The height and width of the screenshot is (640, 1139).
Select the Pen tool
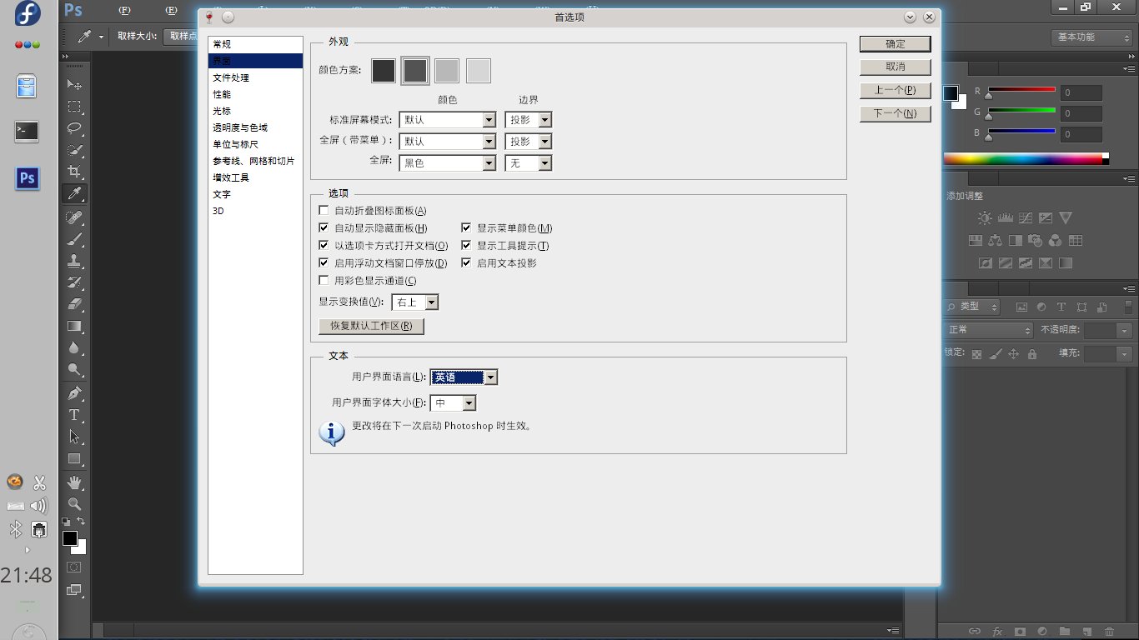(x=74, y=392)
